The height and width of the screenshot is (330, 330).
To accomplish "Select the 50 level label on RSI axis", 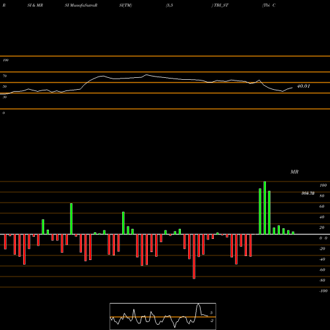I will pyautogui.click(x=5, y=86).
